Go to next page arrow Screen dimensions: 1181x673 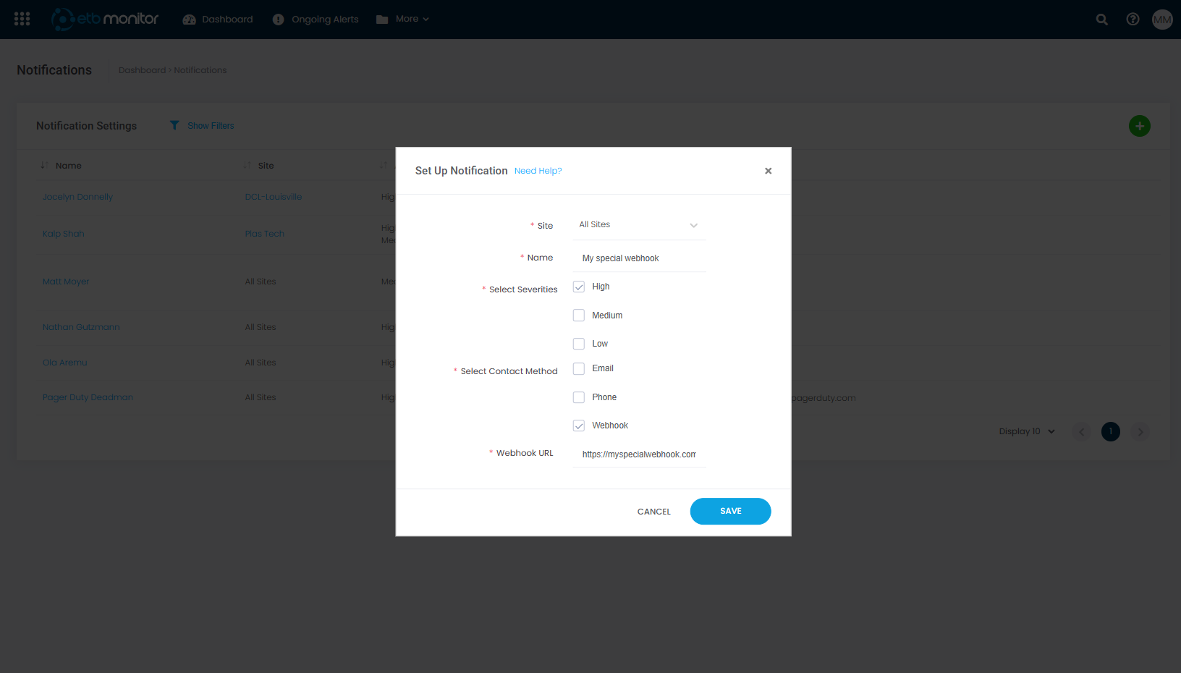[x=1140, y=432]
